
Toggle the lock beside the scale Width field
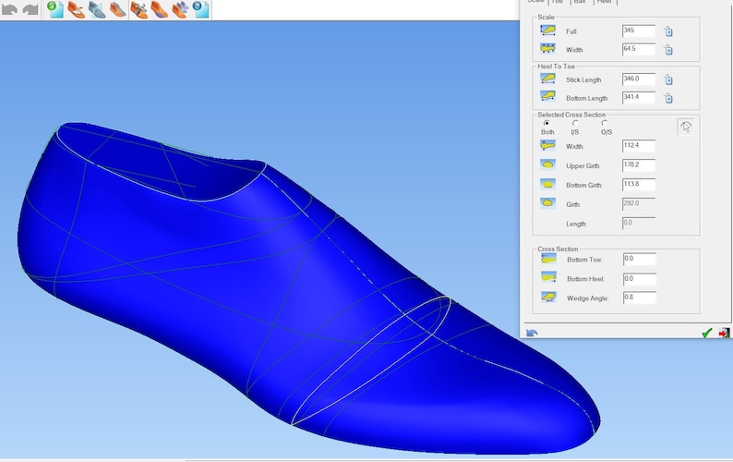(668, 50)
